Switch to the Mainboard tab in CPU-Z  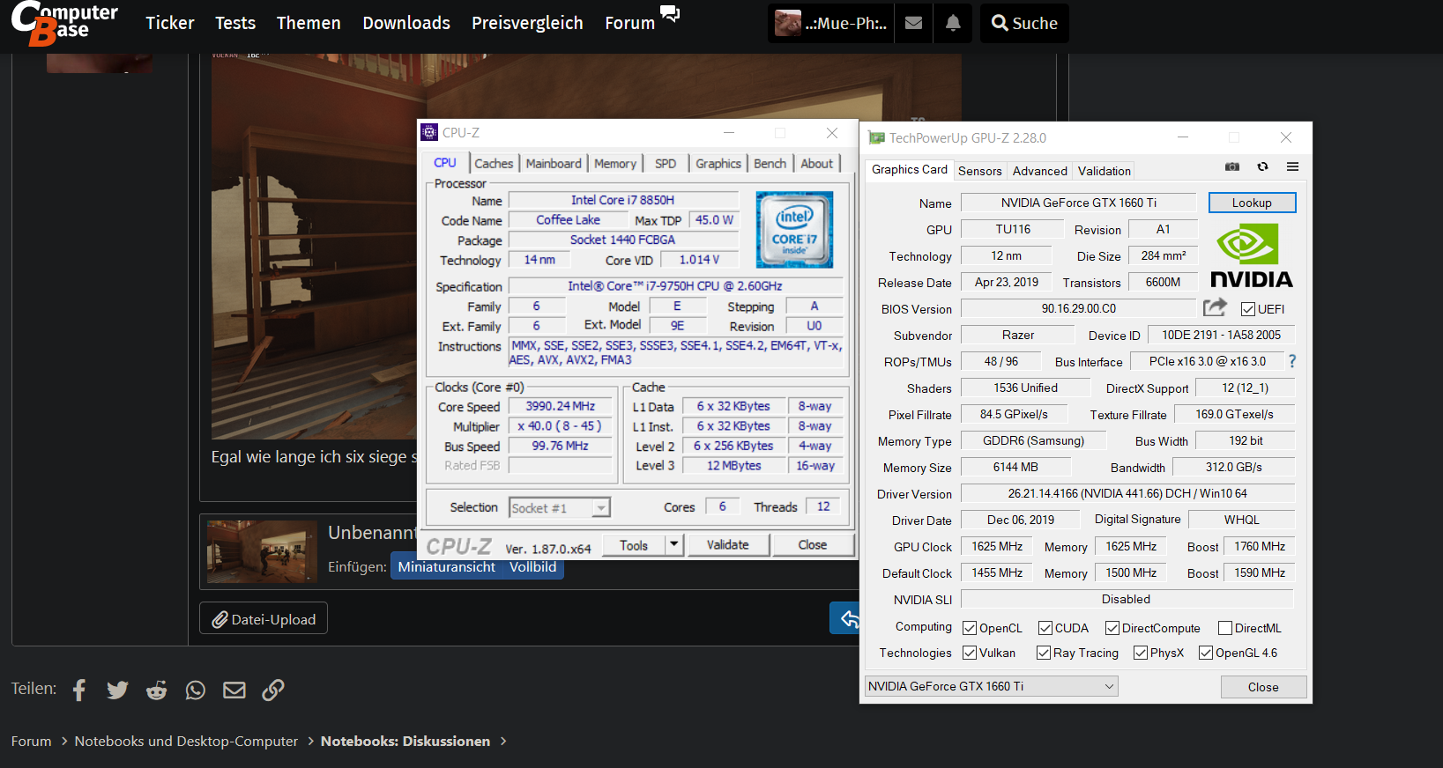tap(554, 164)
